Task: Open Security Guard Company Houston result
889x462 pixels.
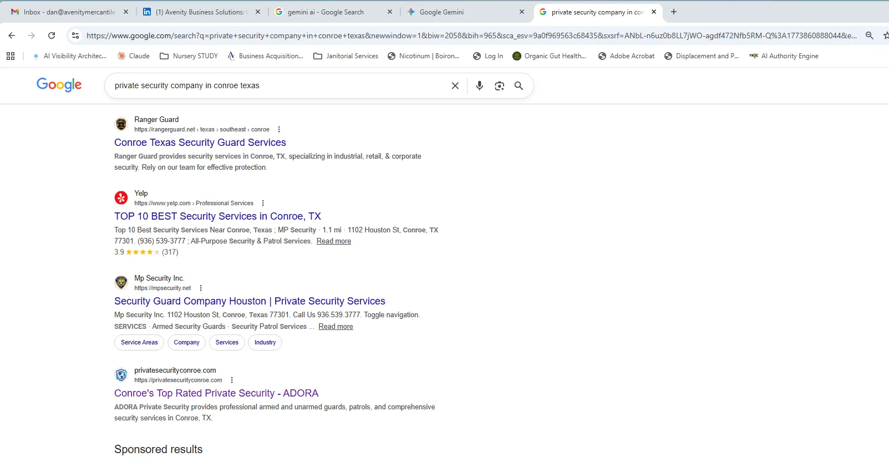Action: pos(250,301)
